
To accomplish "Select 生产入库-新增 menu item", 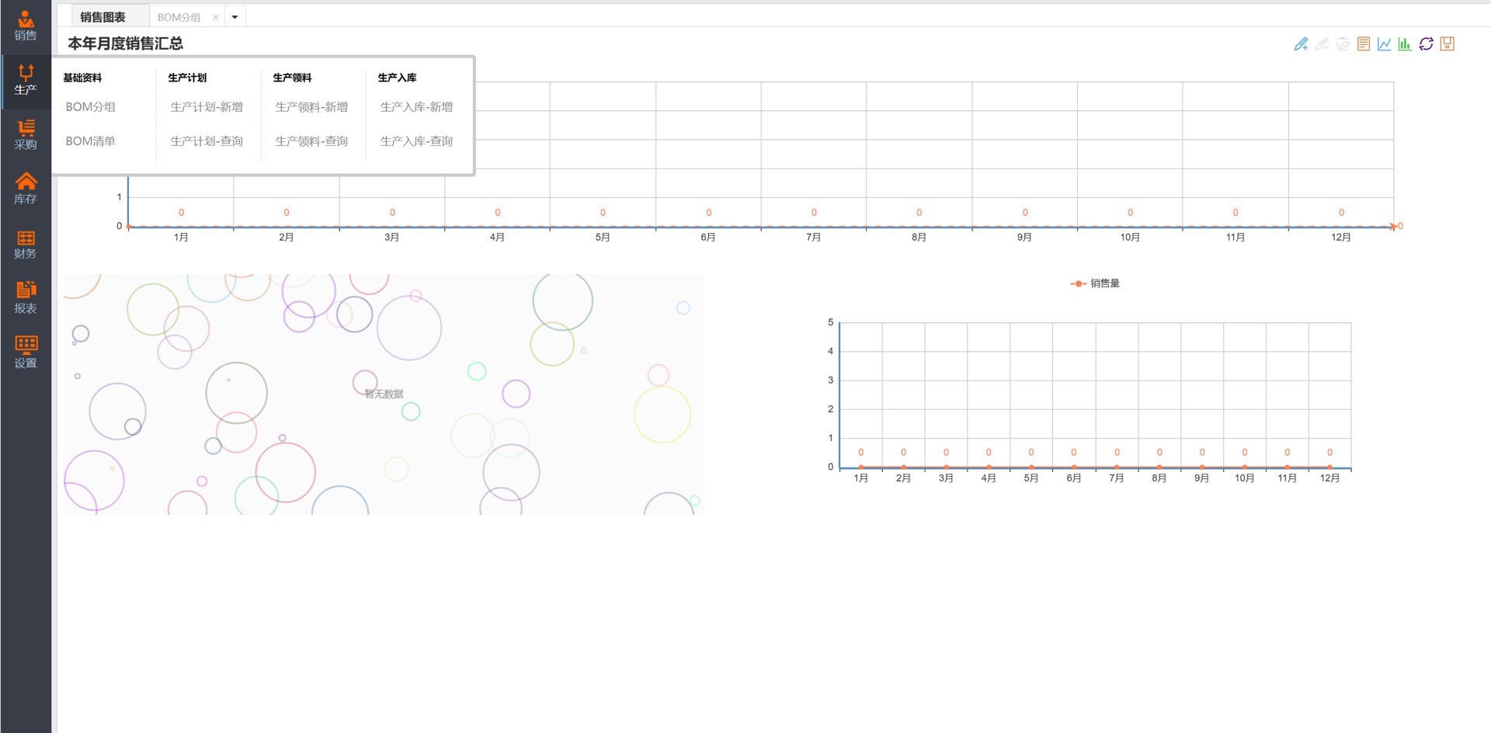I will coord(416,107).
